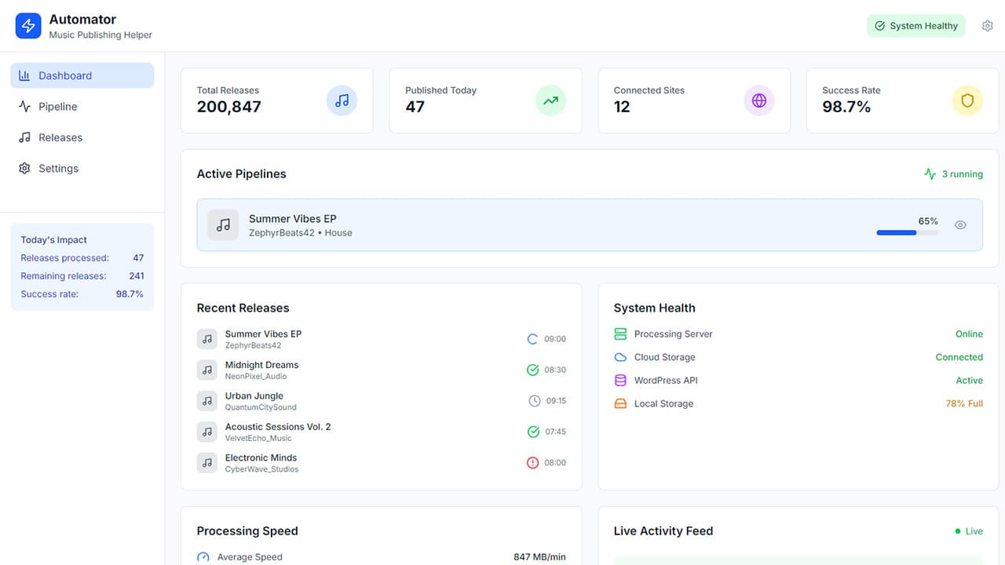1005x565 pixels.
Task: Click the Processing Server icon in System Health
Action: point(619,334)
